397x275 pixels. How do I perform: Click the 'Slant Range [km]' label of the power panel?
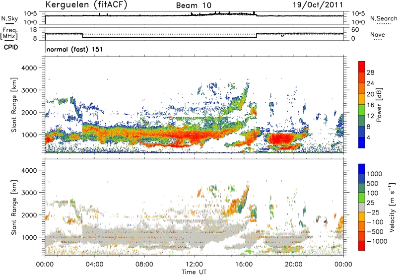pyautogui.click(x=14, y=105)
